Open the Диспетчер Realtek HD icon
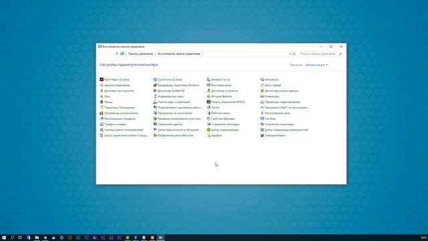 pyautogui.click(x=155, y=91)
